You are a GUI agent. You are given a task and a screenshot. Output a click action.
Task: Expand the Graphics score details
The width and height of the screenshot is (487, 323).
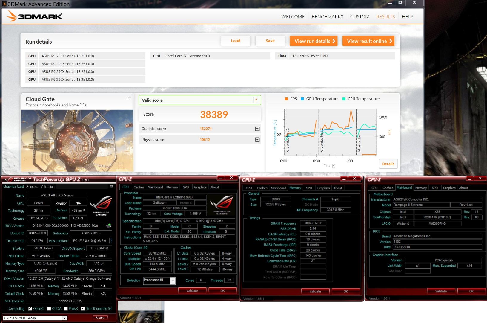point(257,129)
